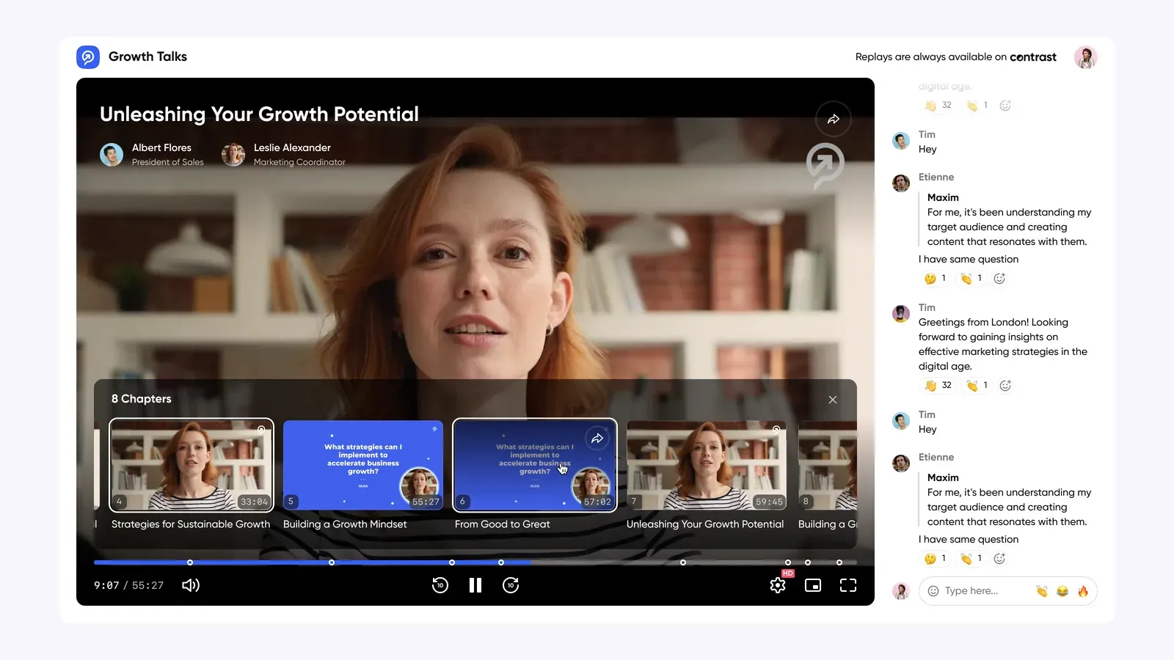Enable picture-in-picture mode
Viewport: 1174px width, 660px height.
coord(812,585)
